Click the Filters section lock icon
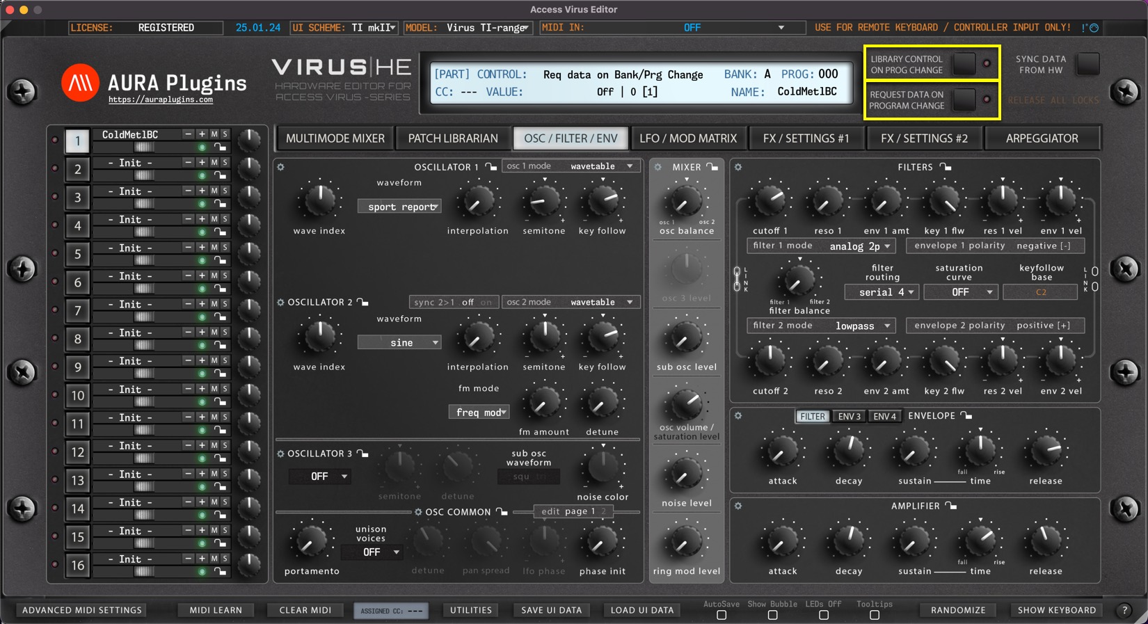The width and height of the screenshot is (1148, 624). click(x=945, y=167)
